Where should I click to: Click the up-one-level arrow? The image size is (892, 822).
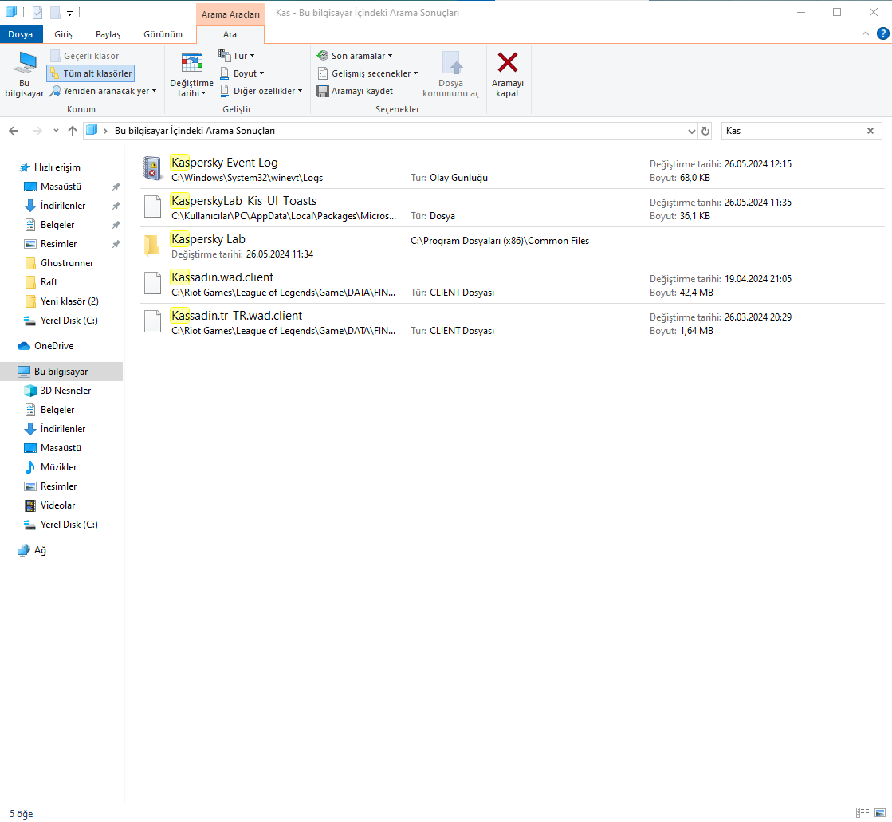(73, 131)
